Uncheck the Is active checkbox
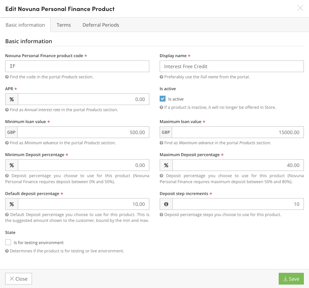Screen dimensions: 309x288 pyautogui.click(x=163, y=98)
